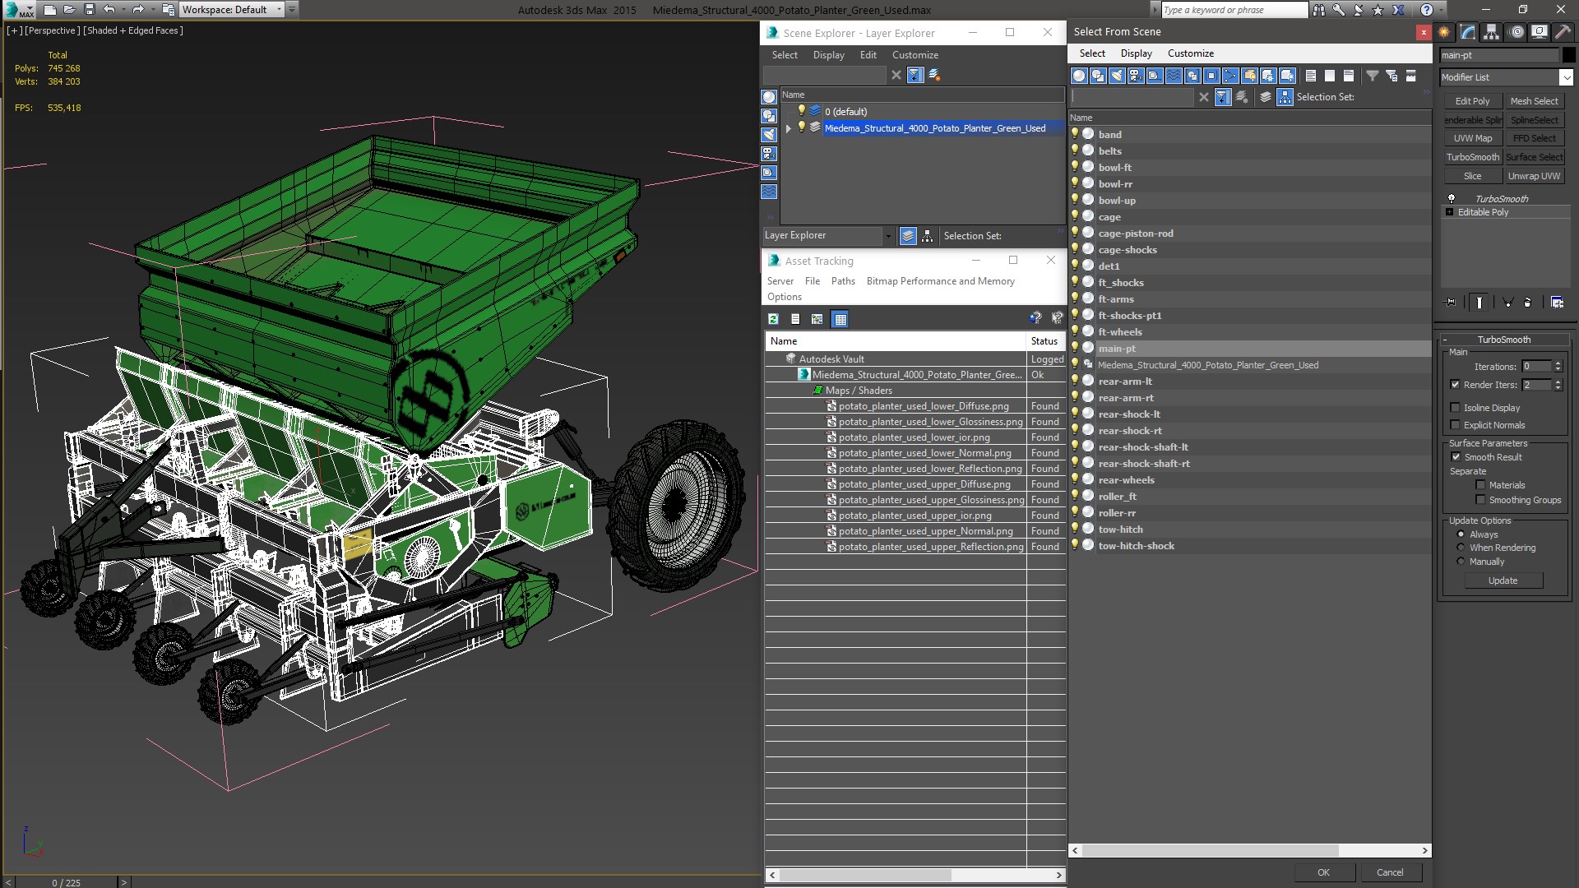Open the 3ds Max application menu
The width and height of the screenshot is (1579, 888).
tap(18, 10)
